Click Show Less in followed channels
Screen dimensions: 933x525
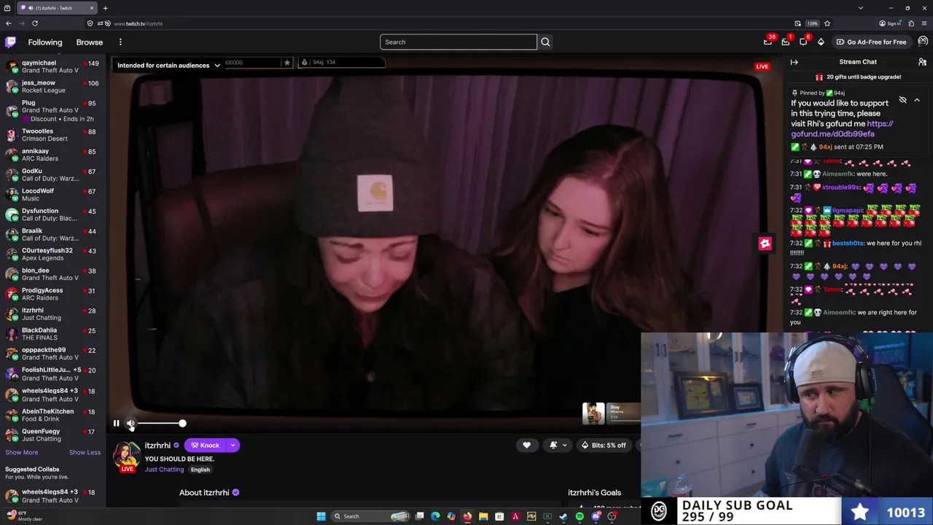tap(85, 453)
